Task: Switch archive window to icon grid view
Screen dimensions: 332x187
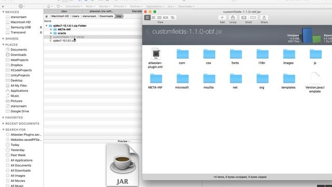Action: click(147, 18)
